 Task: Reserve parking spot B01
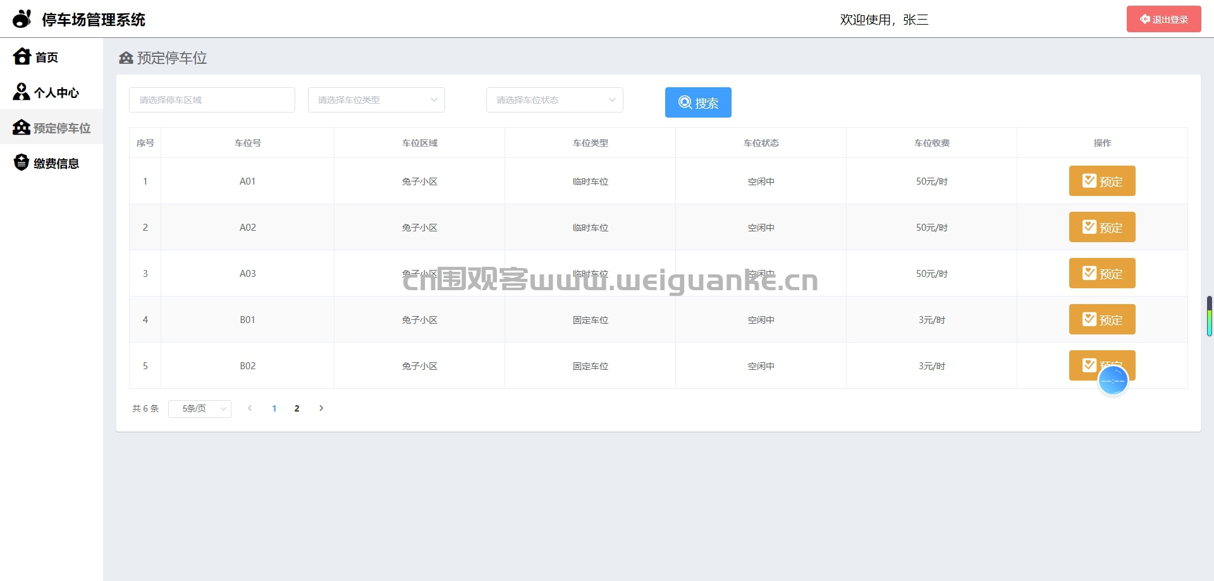1102,319
